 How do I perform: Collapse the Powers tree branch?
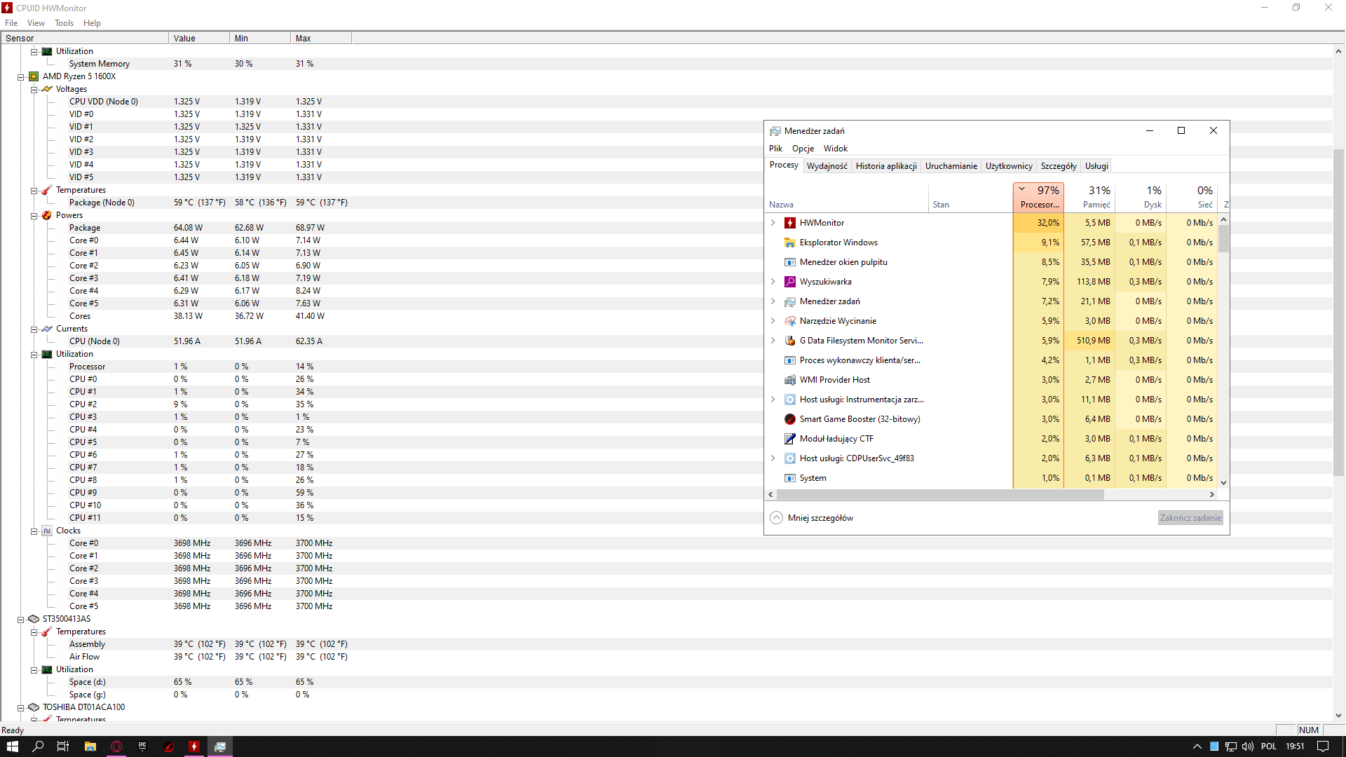[34, 216]
